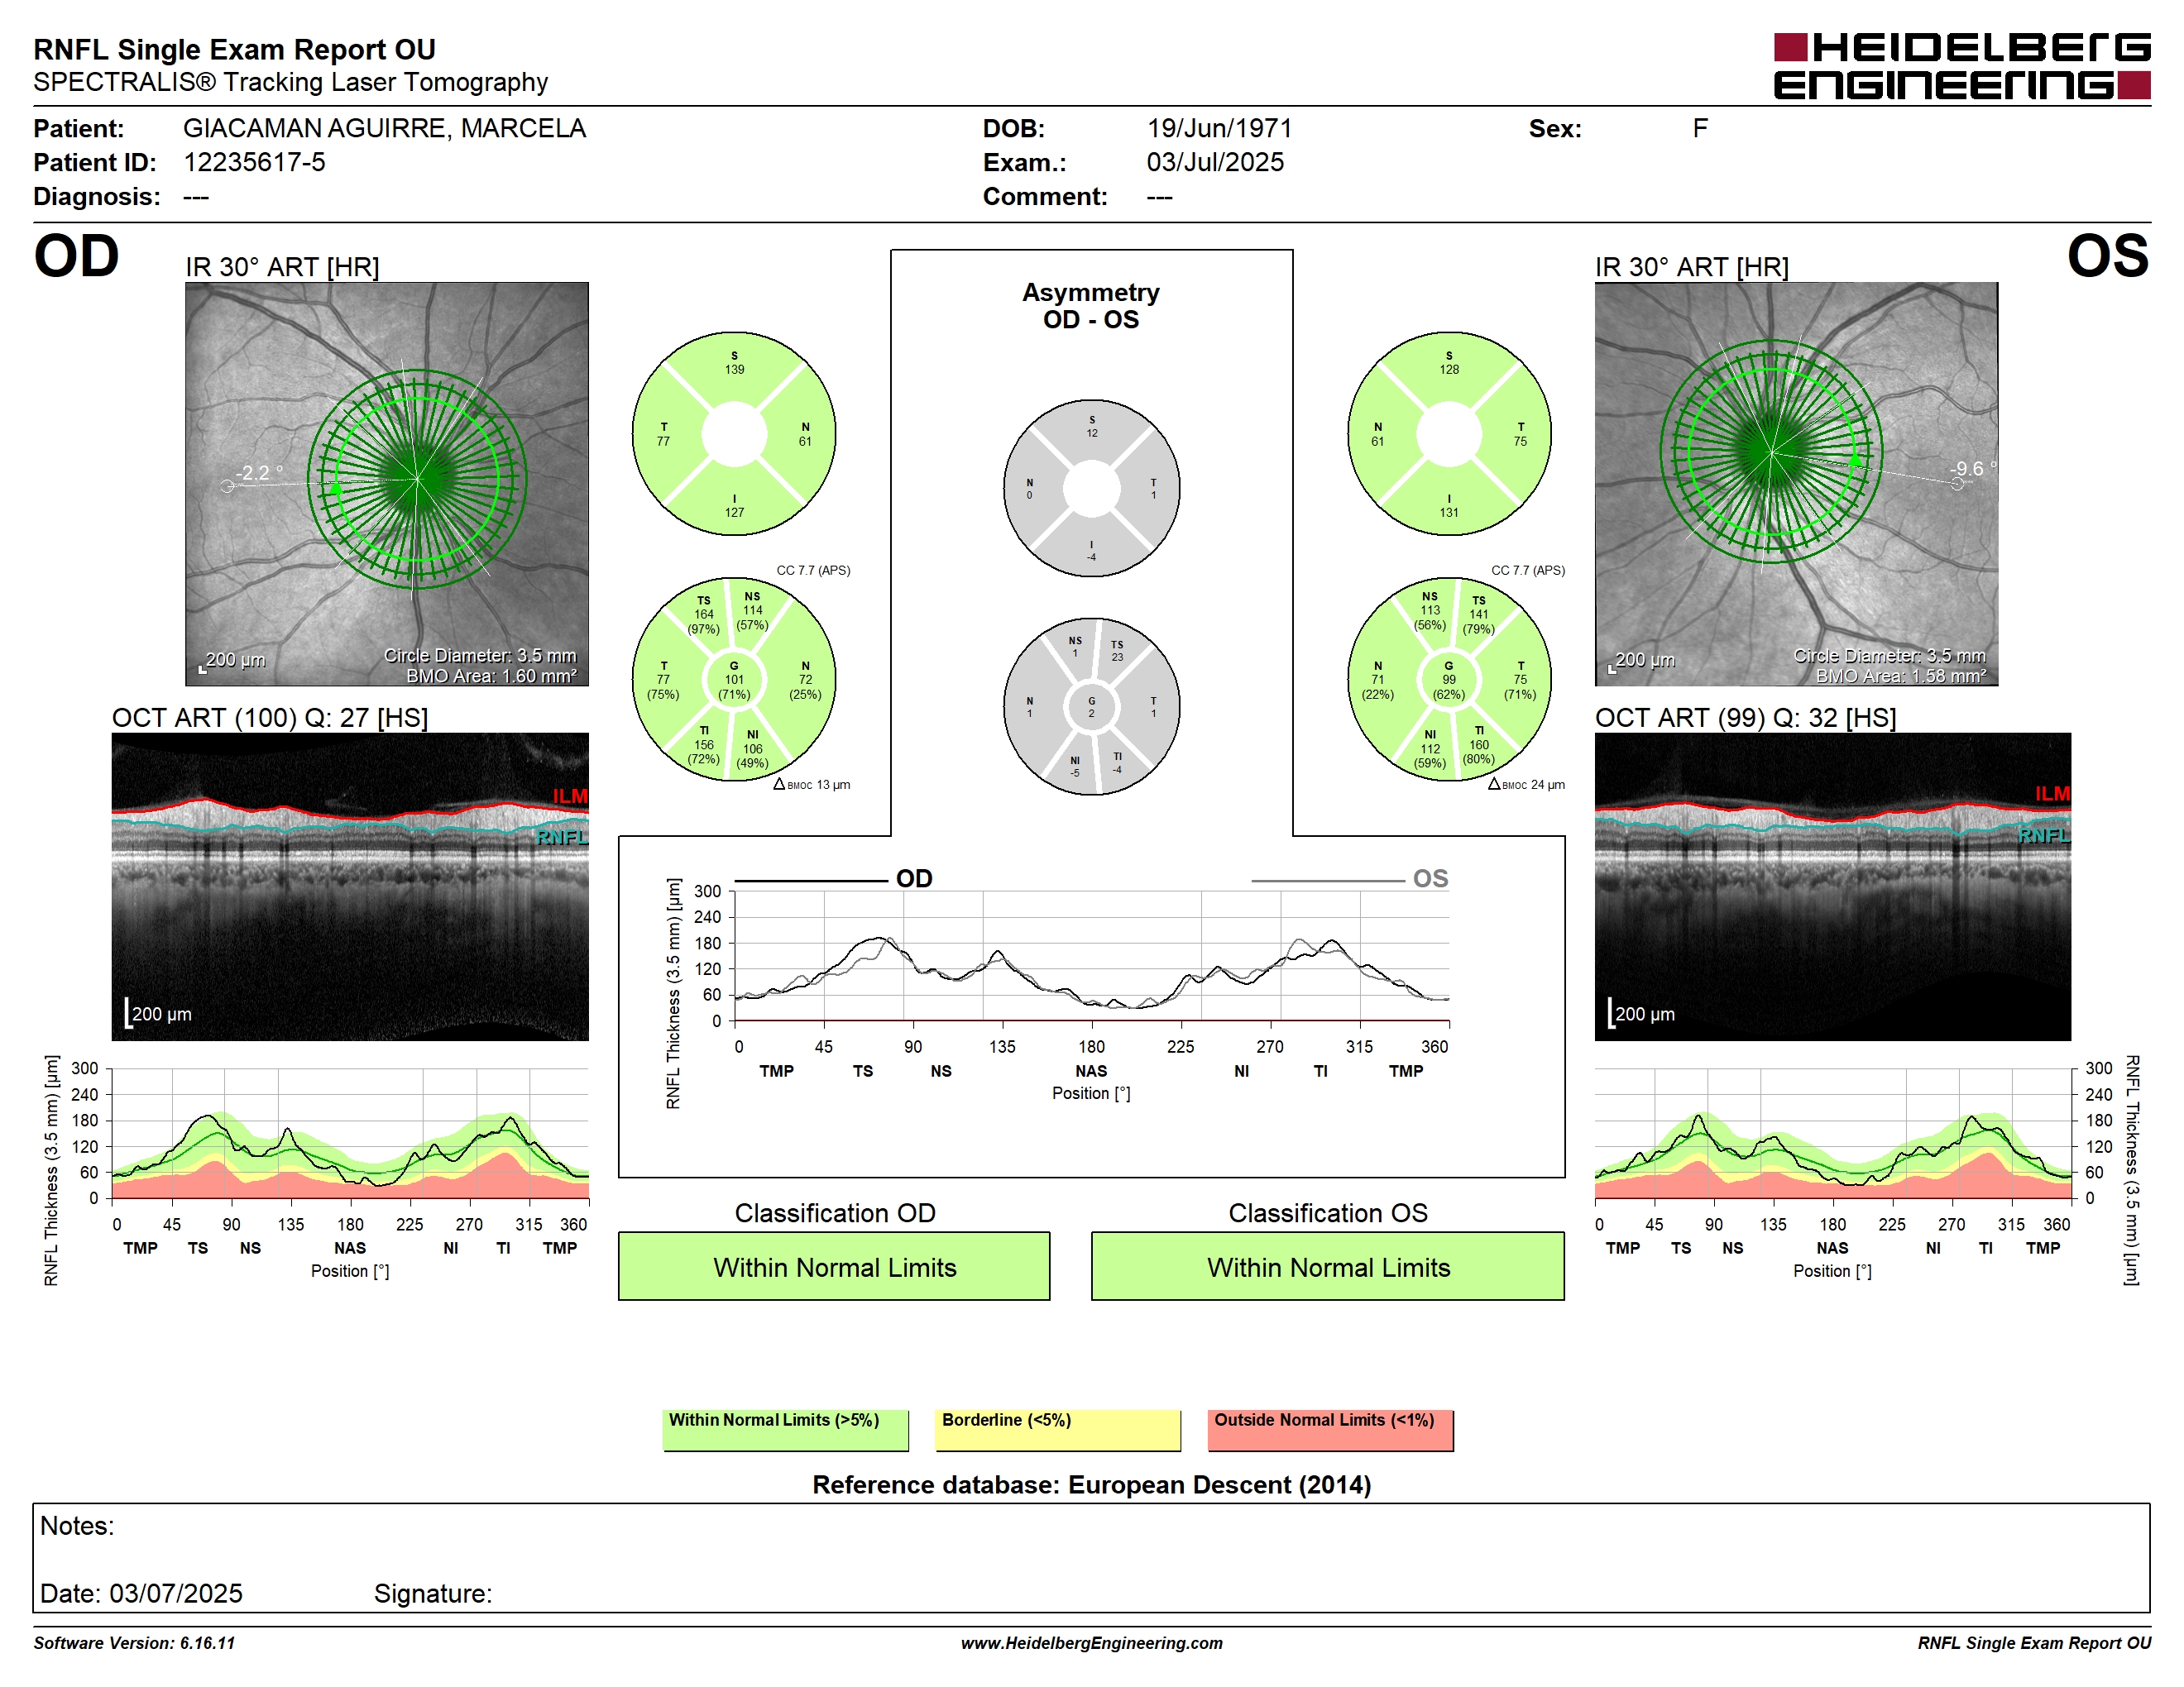The width and height of the screenshot is (2184, 1687).
Task: Click the OS NI sector 112 (59%)
Action: pos(1430,748)
